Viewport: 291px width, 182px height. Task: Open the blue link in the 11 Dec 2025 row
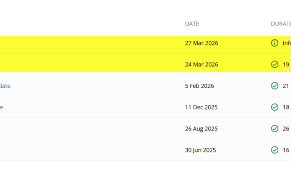1,107
